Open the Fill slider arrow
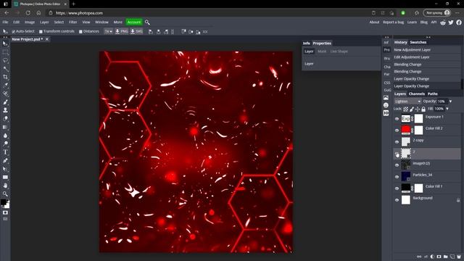Image resolution: width=464 pixels, height=261 pixels. point(447,109)
